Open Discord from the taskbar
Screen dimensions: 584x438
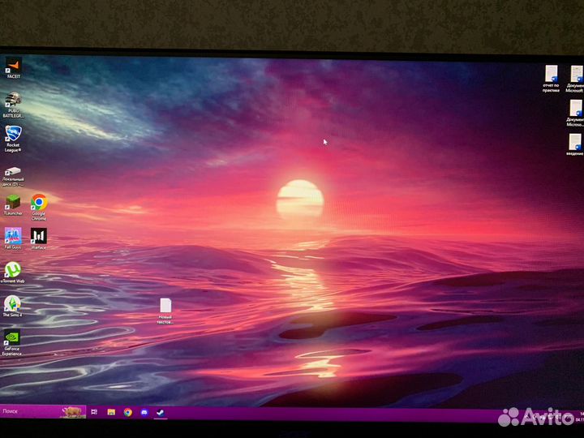144,412
